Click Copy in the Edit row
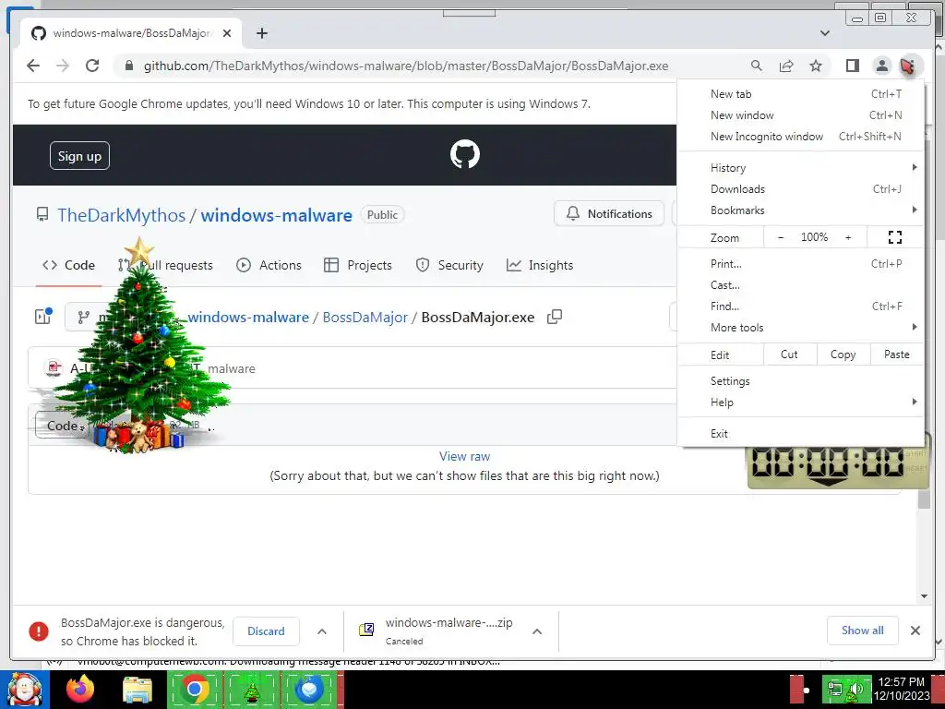Image resolution: width=945 pixels, height=709 pixels. pyautogui.click(x=843, y=354)
